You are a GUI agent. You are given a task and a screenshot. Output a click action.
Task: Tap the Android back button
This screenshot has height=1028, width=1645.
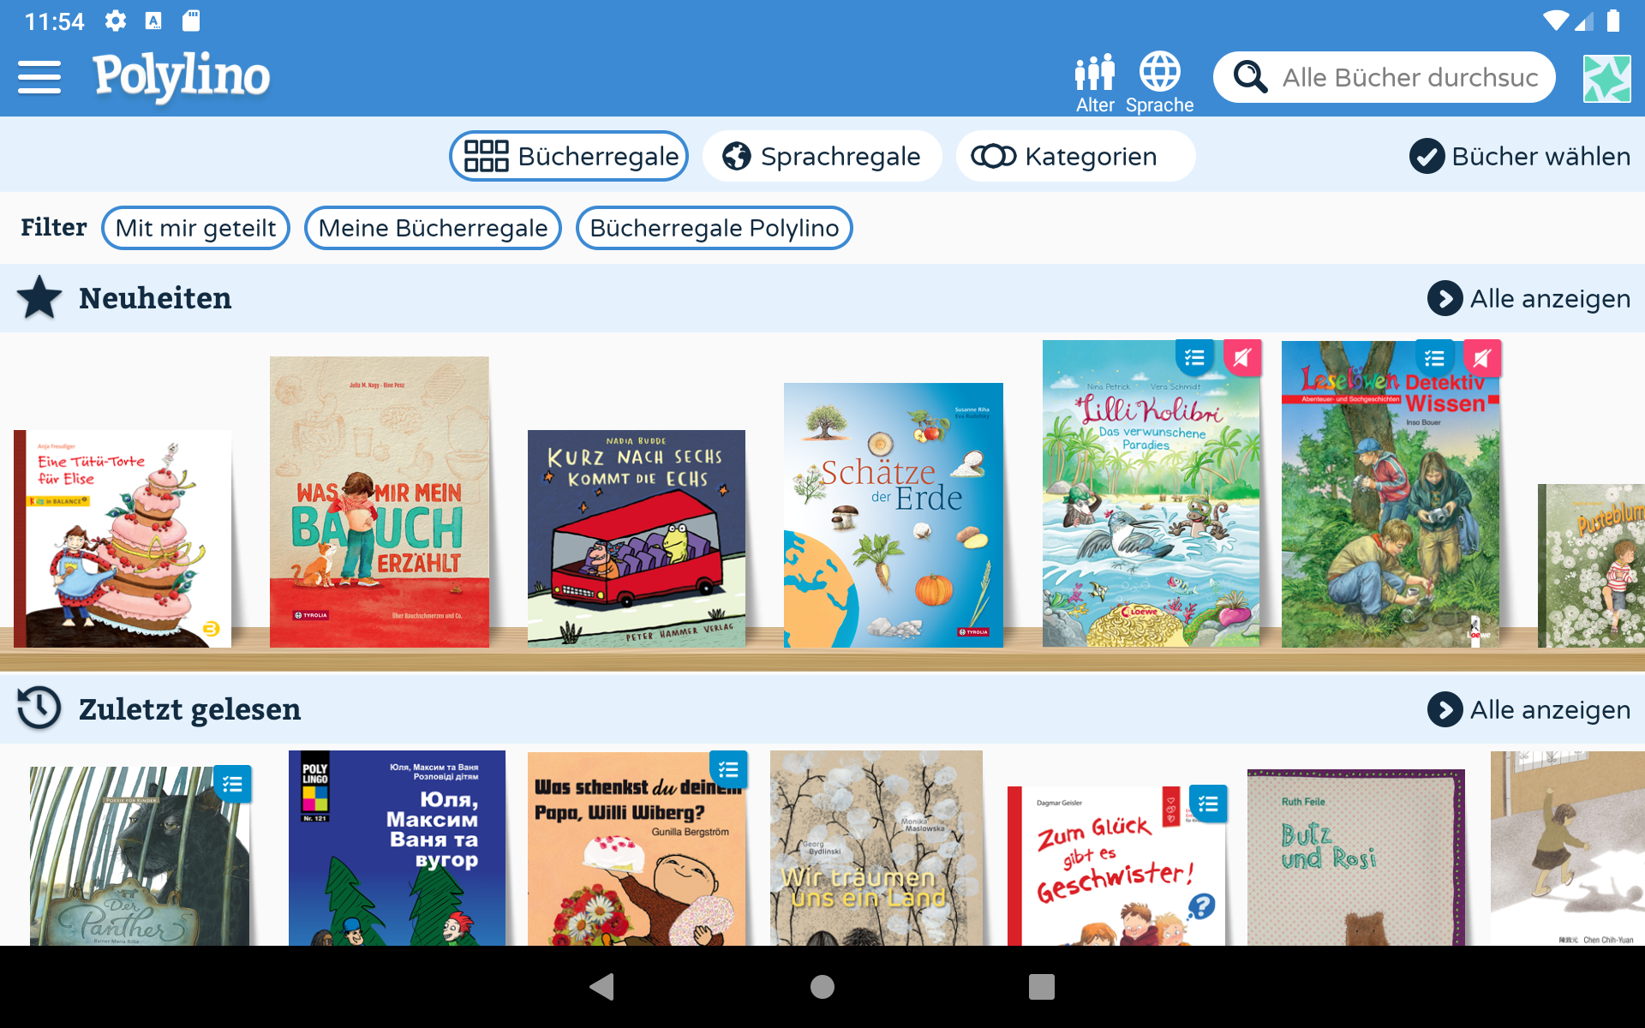tap(602, 987)
